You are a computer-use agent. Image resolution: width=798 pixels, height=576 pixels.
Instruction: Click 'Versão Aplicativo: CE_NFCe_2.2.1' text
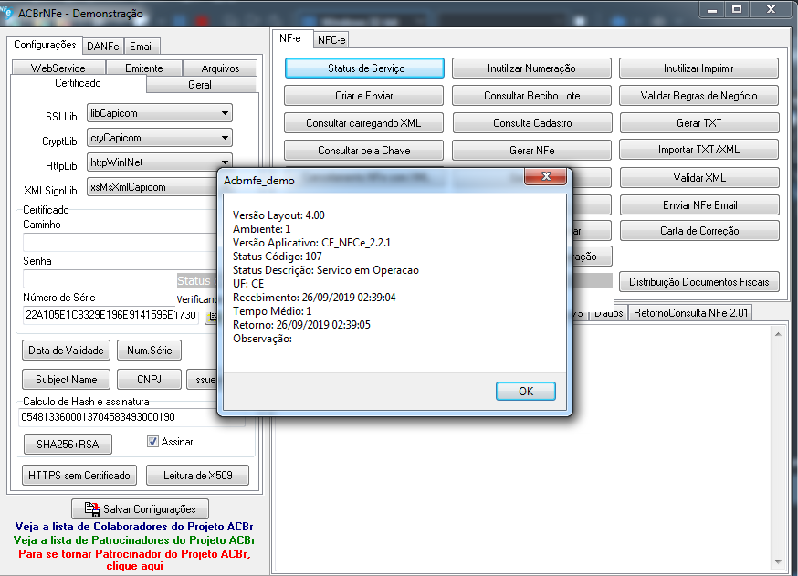[x=312, y=243]
